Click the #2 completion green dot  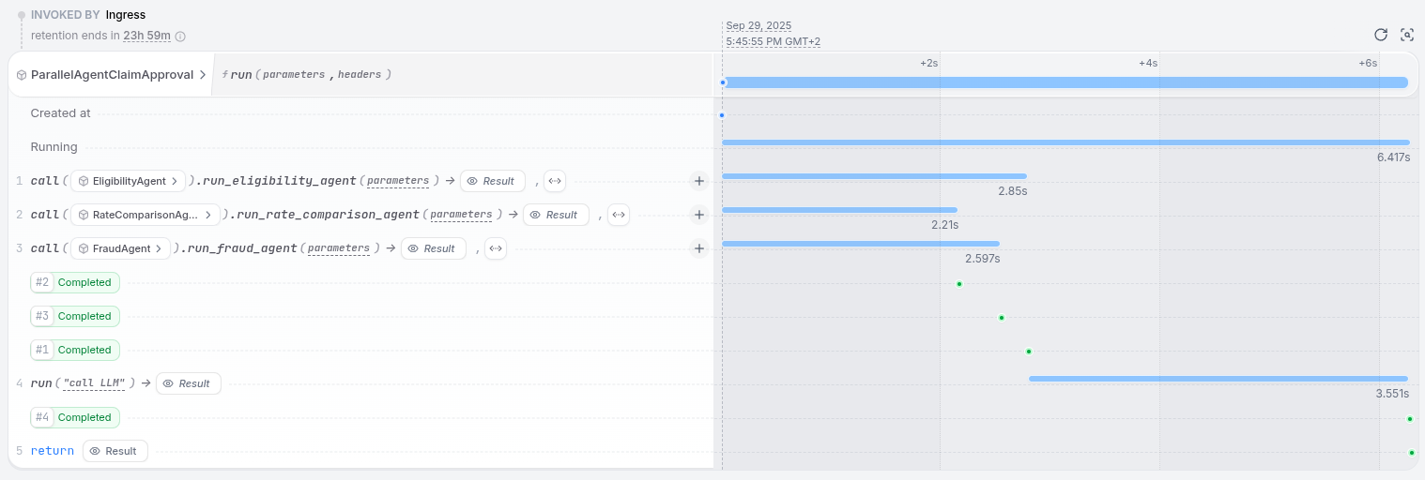(959, 284)
